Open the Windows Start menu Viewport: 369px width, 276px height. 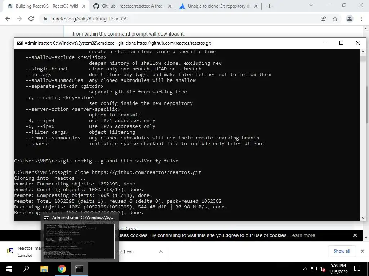(9, 269)
